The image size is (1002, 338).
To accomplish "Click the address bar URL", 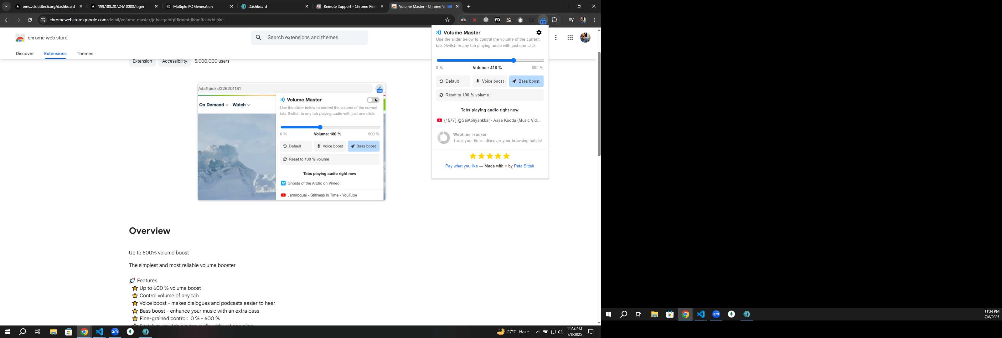I will point(137,20).
